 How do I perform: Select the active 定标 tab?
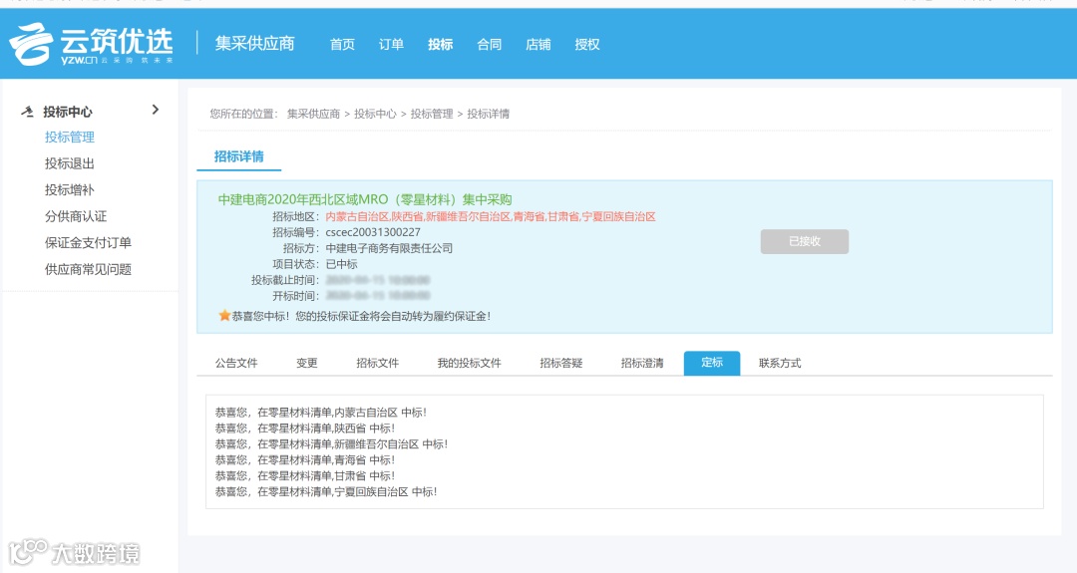[x=712, y=363]
